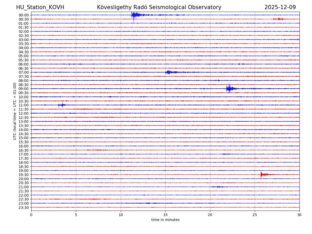Select the 23:30 row time label
The height and width of the screenshot is (234, 312).
23,207
